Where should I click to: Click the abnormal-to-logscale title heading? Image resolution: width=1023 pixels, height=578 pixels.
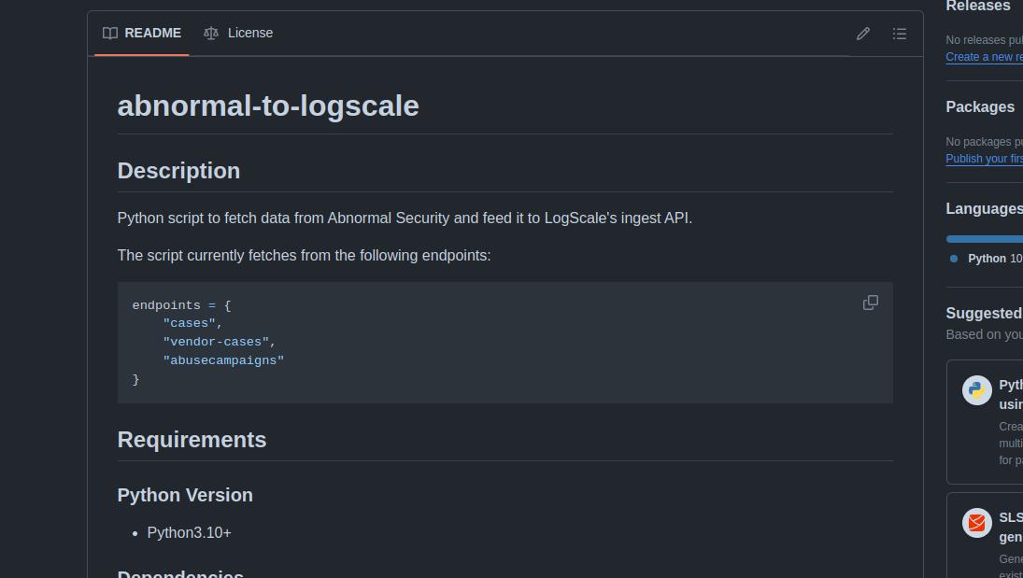268,106
